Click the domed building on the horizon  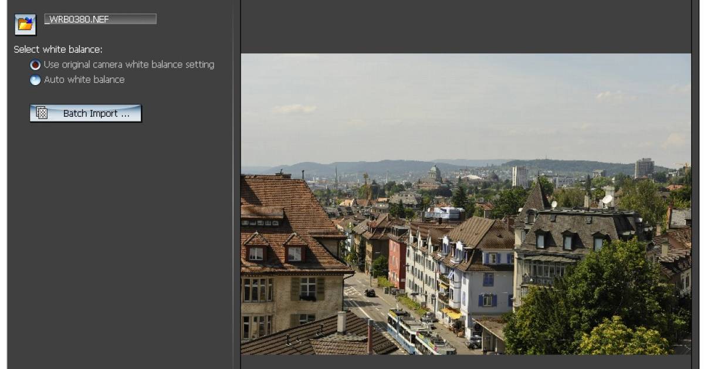434,173
